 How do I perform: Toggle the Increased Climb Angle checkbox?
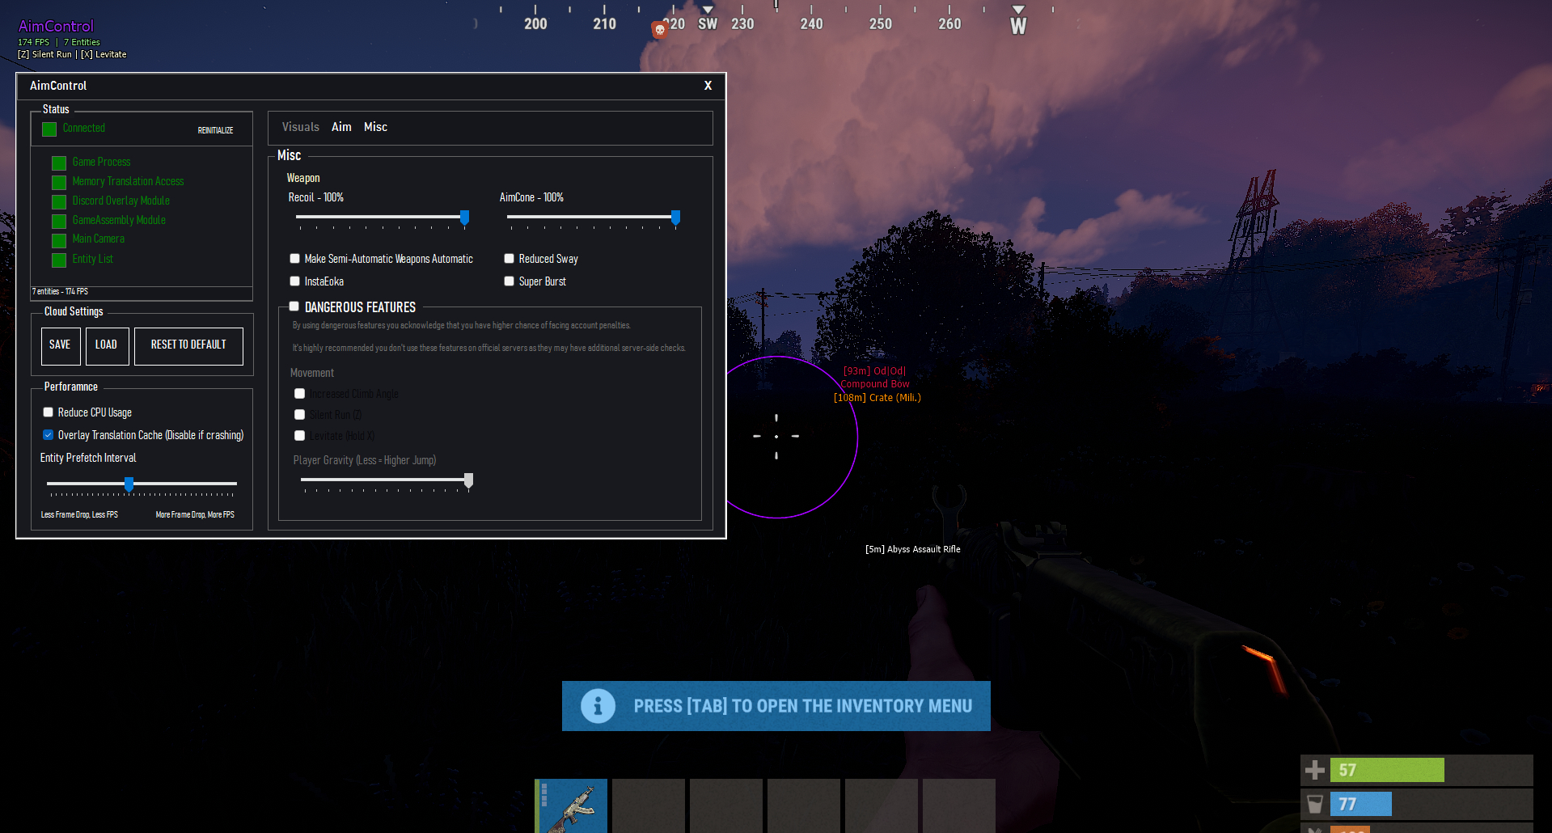299,394
